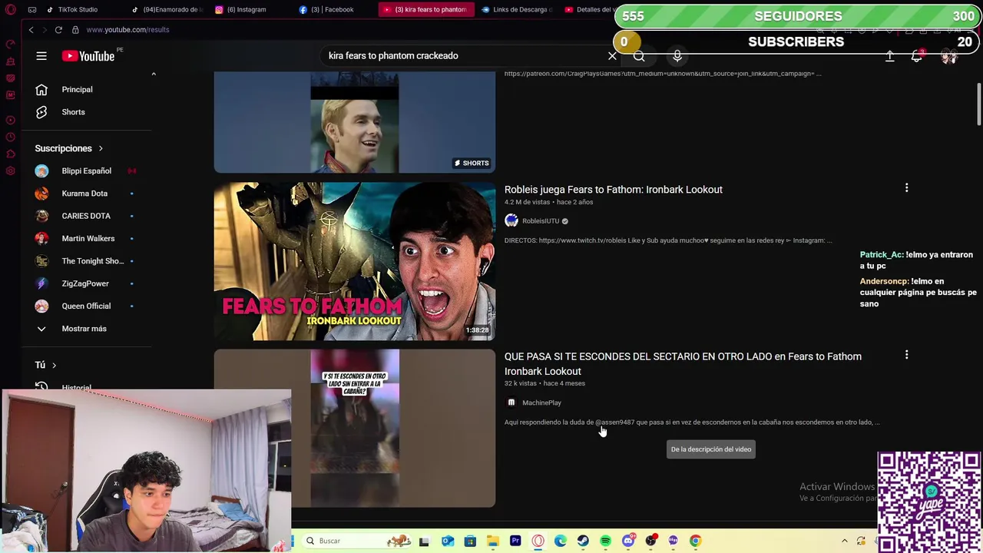Open The Tonight Show subscription
This screenshot has width=983, height=553.
click(92, 261)
